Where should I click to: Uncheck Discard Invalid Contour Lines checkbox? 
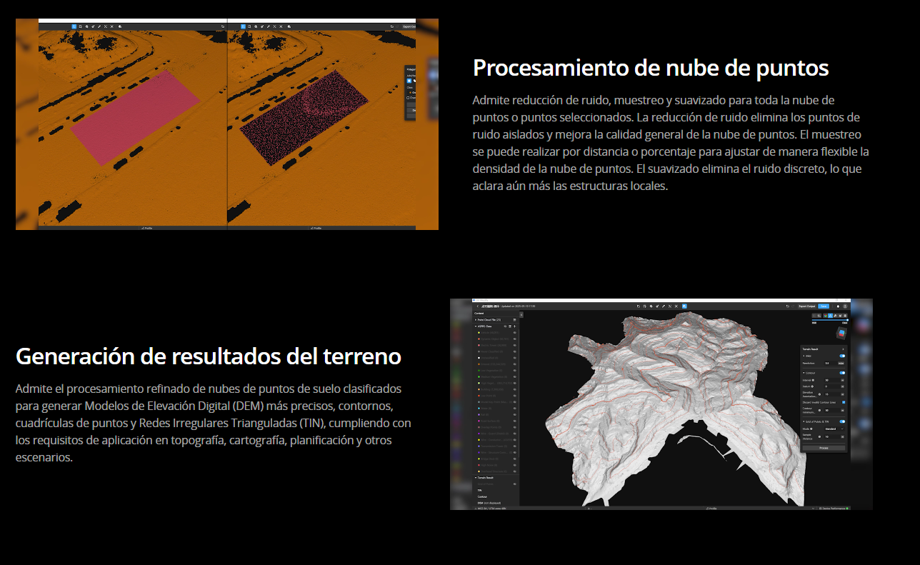click(844, 402)
